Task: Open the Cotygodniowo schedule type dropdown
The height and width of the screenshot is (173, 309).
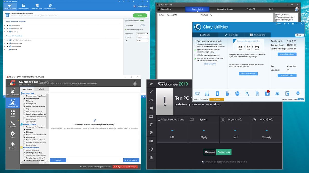Action: click(142, 34)
